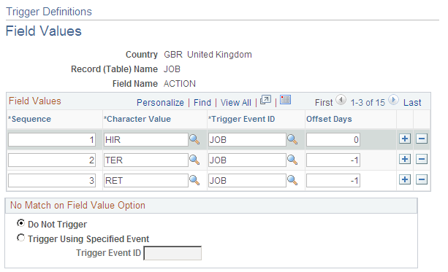Click the Find link in grid header
Viewport: 448px width, 272px height.
point(202,103)
